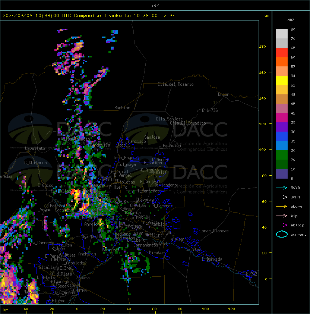Click the white 30HM arrow legend icon
This screenshot has width=310, height=314.
[282, 197]
